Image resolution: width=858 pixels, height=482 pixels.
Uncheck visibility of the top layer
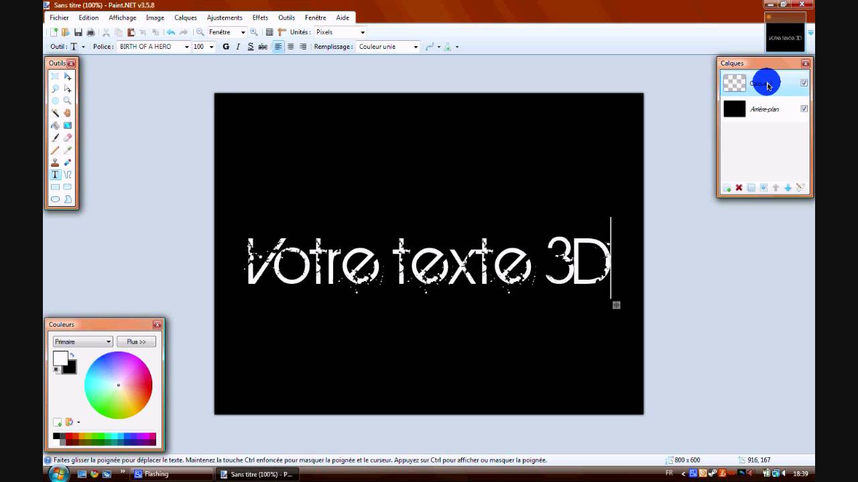(x=804, y=83)
